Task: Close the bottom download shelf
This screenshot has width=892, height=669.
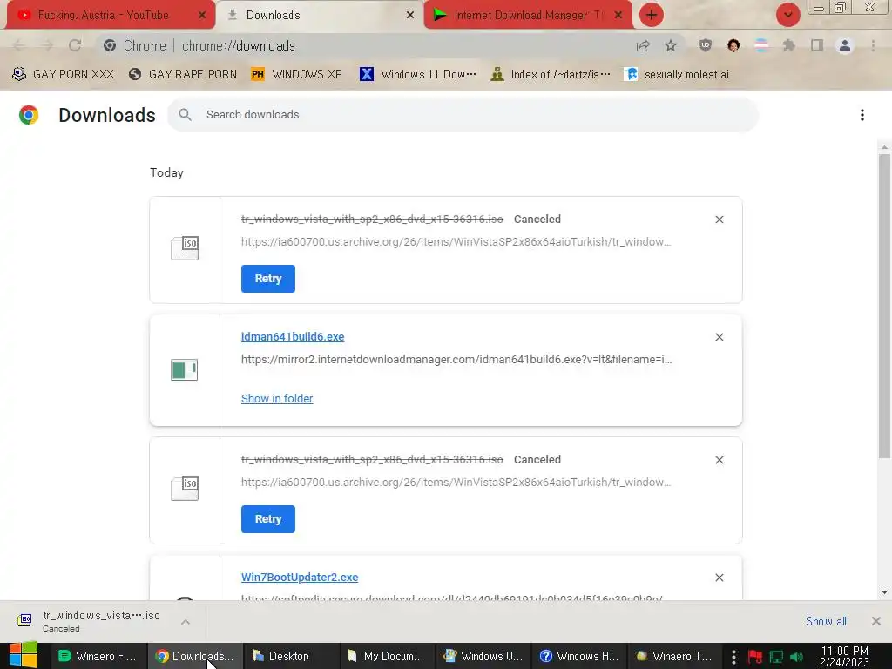Action: coord(876,621)
